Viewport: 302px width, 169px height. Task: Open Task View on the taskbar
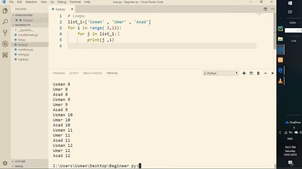290,12
